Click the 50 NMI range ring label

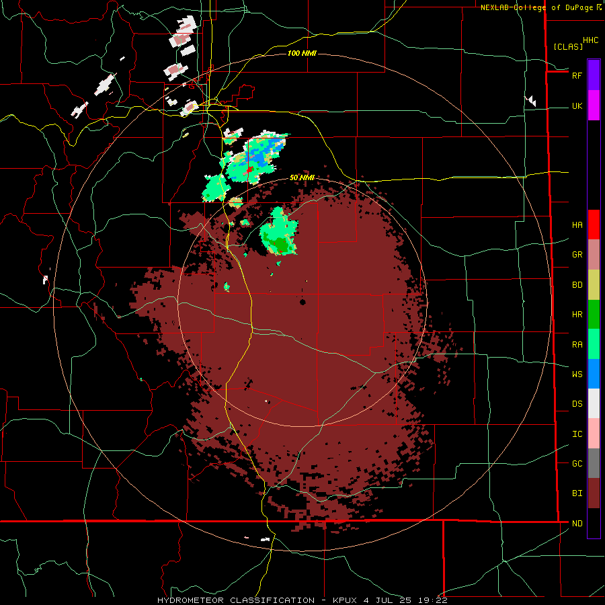tap(302, 177)
